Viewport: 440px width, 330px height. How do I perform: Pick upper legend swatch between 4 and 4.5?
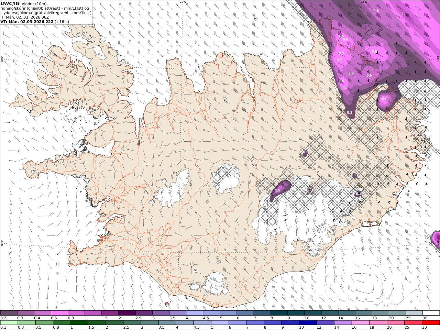pos(195,313)
